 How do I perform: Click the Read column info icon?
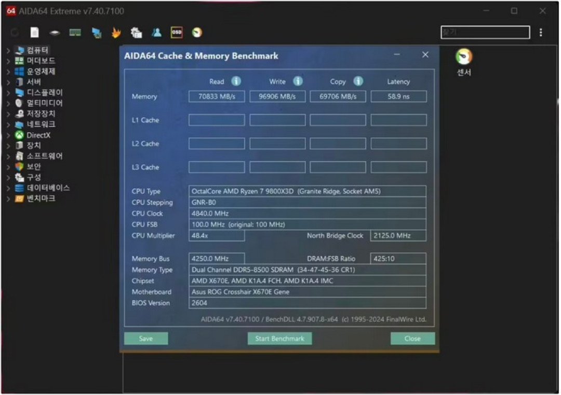point(236,81)
